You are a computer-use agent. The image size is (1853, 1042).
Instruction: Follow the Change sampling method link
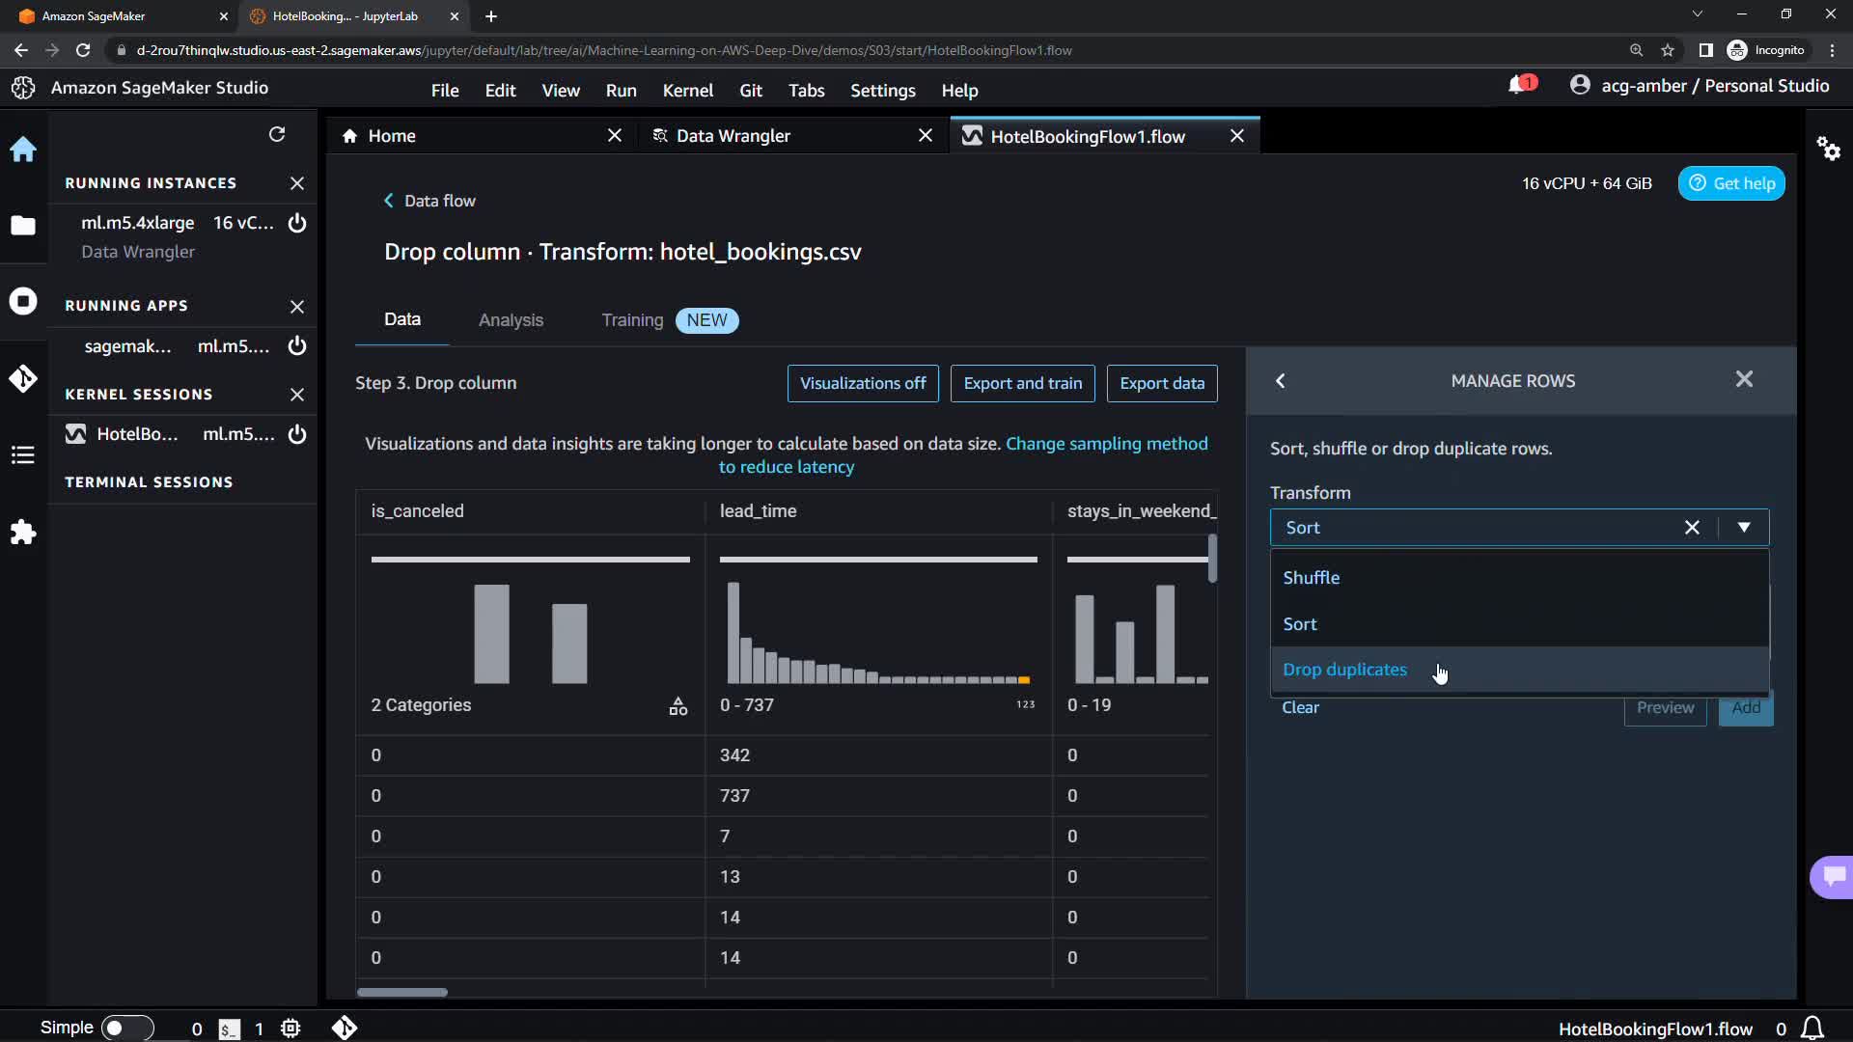[1106, 444]
